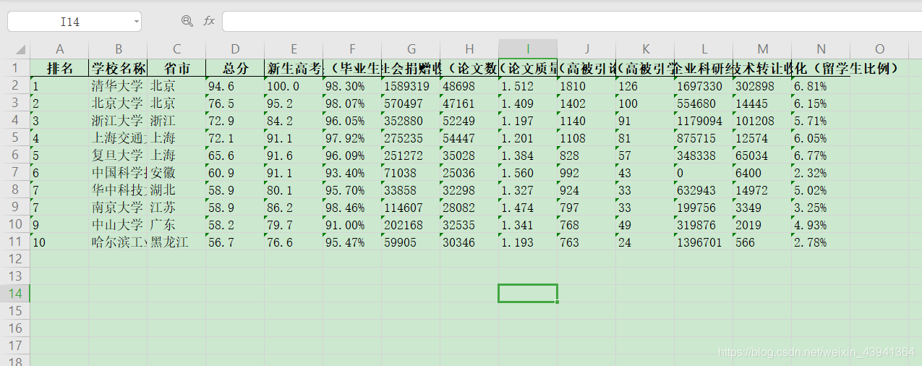Select column O header
The image size is (922, 366).
coord(879,49)
